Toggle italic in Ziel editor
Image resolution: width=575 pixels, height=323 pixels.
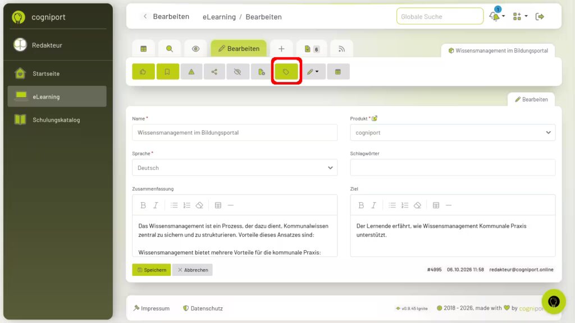pyautogui.click(x=373, y=205)
